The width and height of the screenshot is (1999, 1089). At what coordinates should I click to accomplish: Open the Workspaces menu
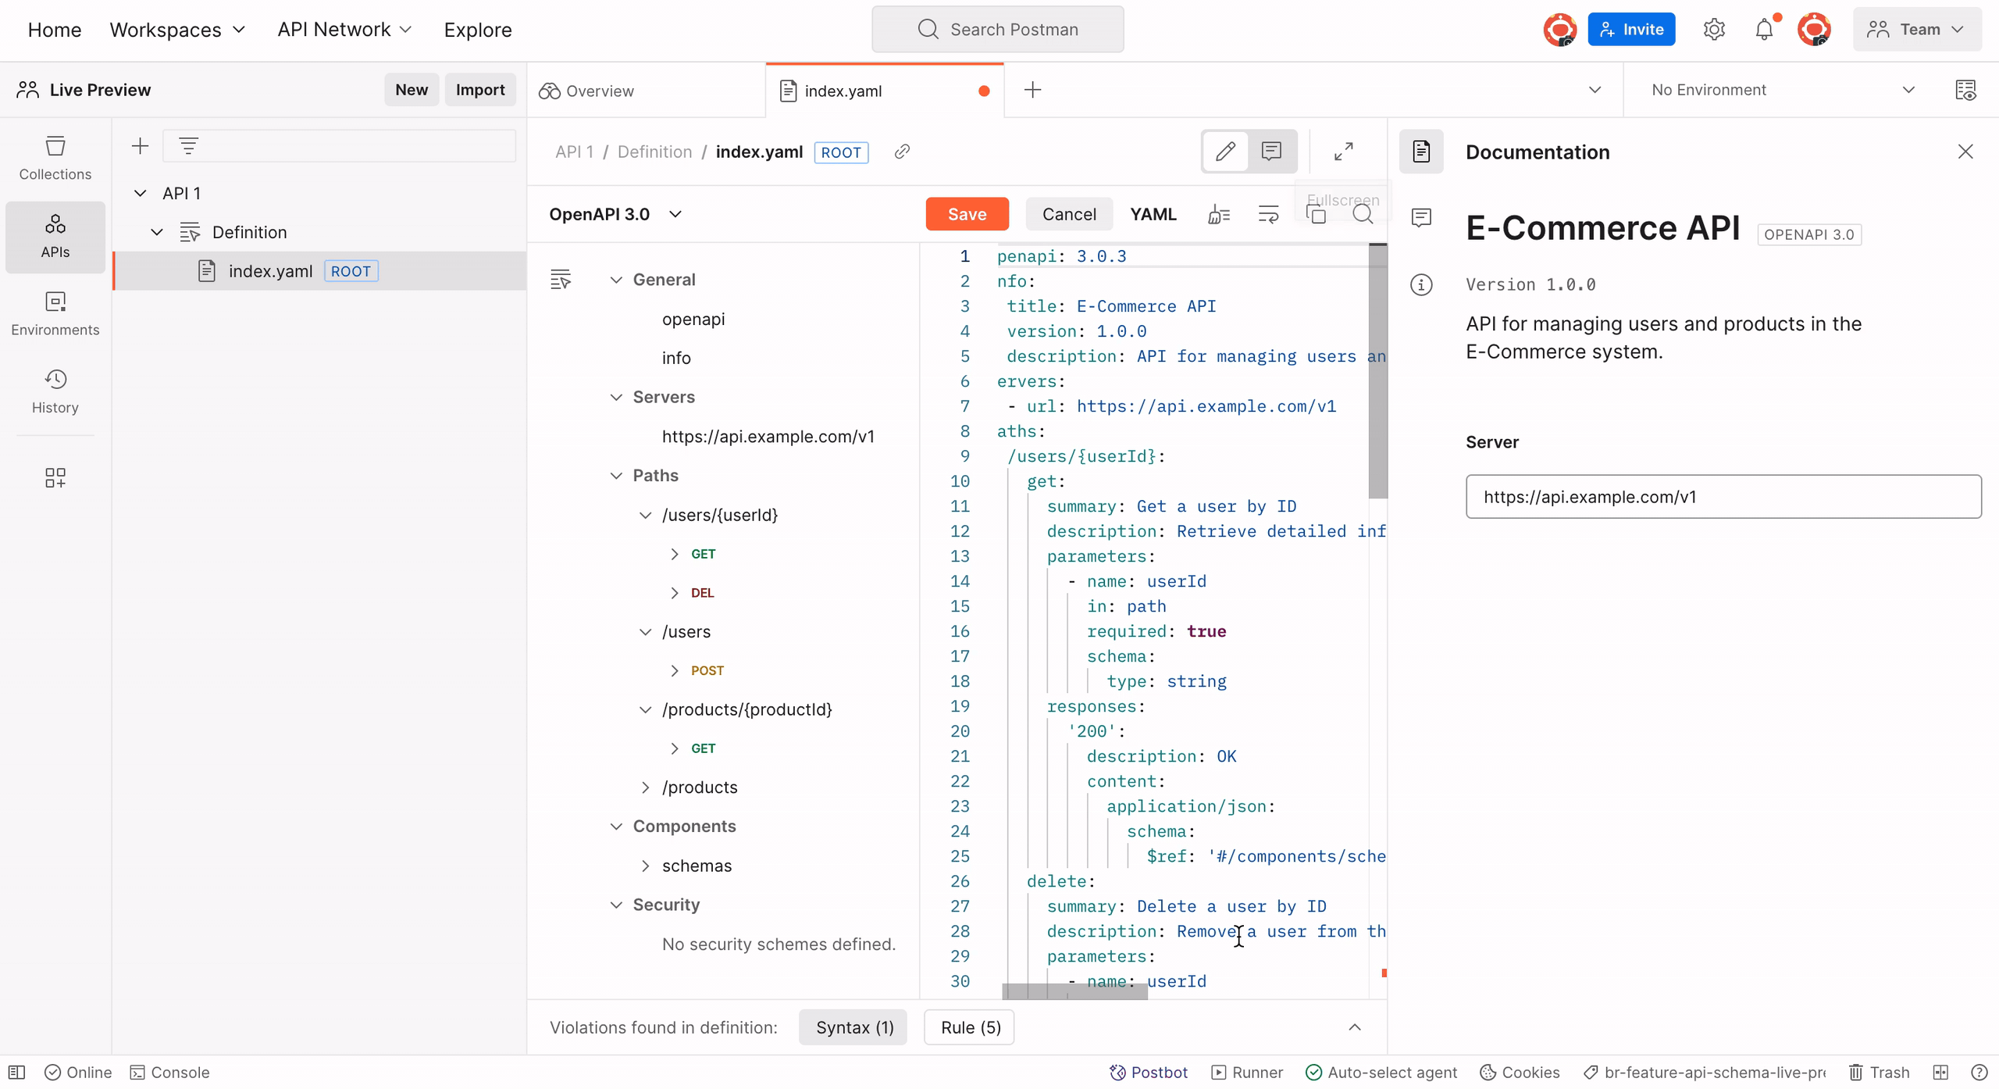[177, 30]
